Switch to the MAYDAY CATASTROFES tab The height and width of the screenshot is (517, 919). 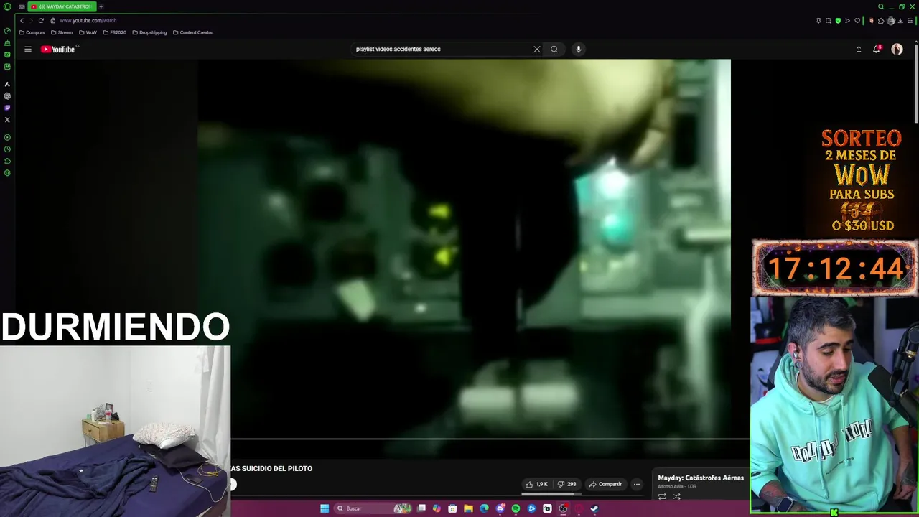[x=62, y=6]
